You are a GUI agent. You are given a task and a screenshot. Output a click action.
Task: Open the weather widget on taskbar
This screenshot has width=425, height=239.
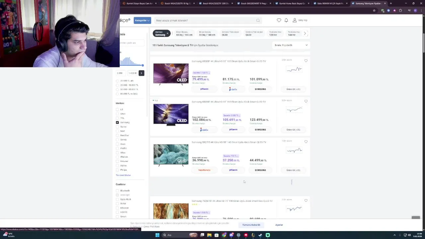(x=9, y=235)
